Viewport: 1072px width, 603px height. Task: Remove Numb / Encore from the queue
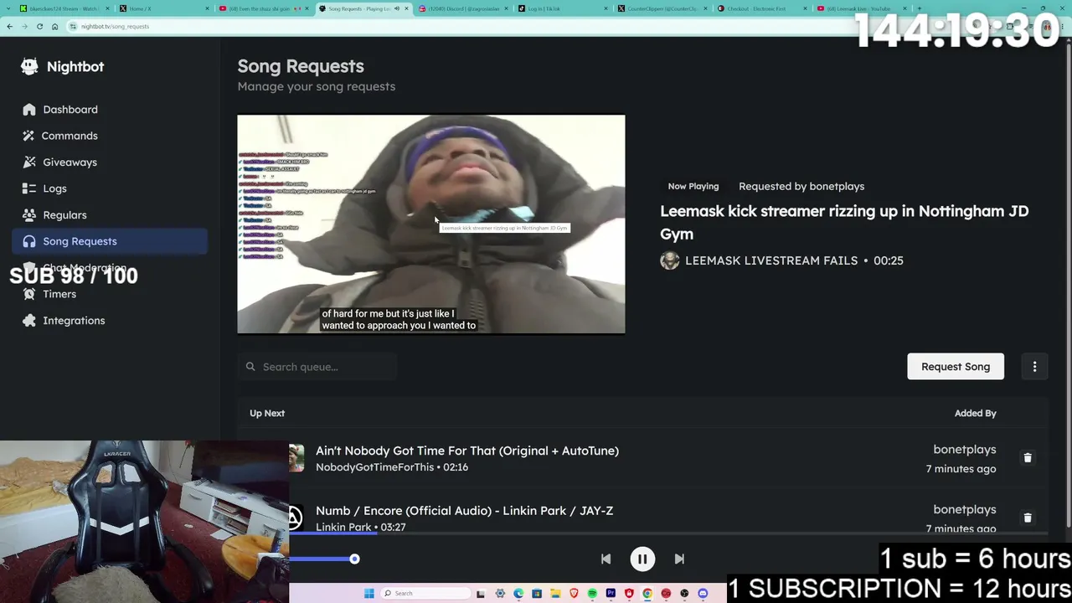click(x=1028, y=518)
